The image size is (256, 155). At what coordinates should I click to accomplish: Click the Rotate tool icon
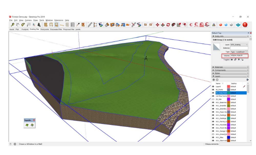click(168, 25)
